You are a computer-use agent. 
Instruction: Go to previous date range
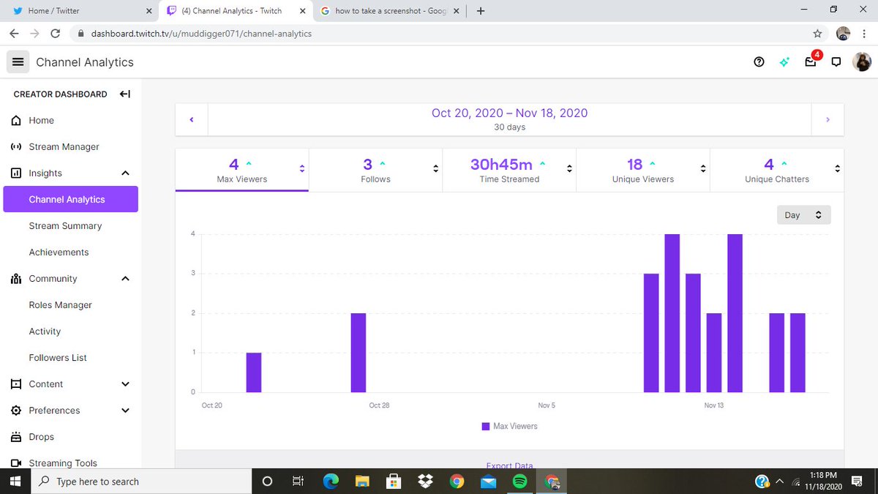coord(192,119)
